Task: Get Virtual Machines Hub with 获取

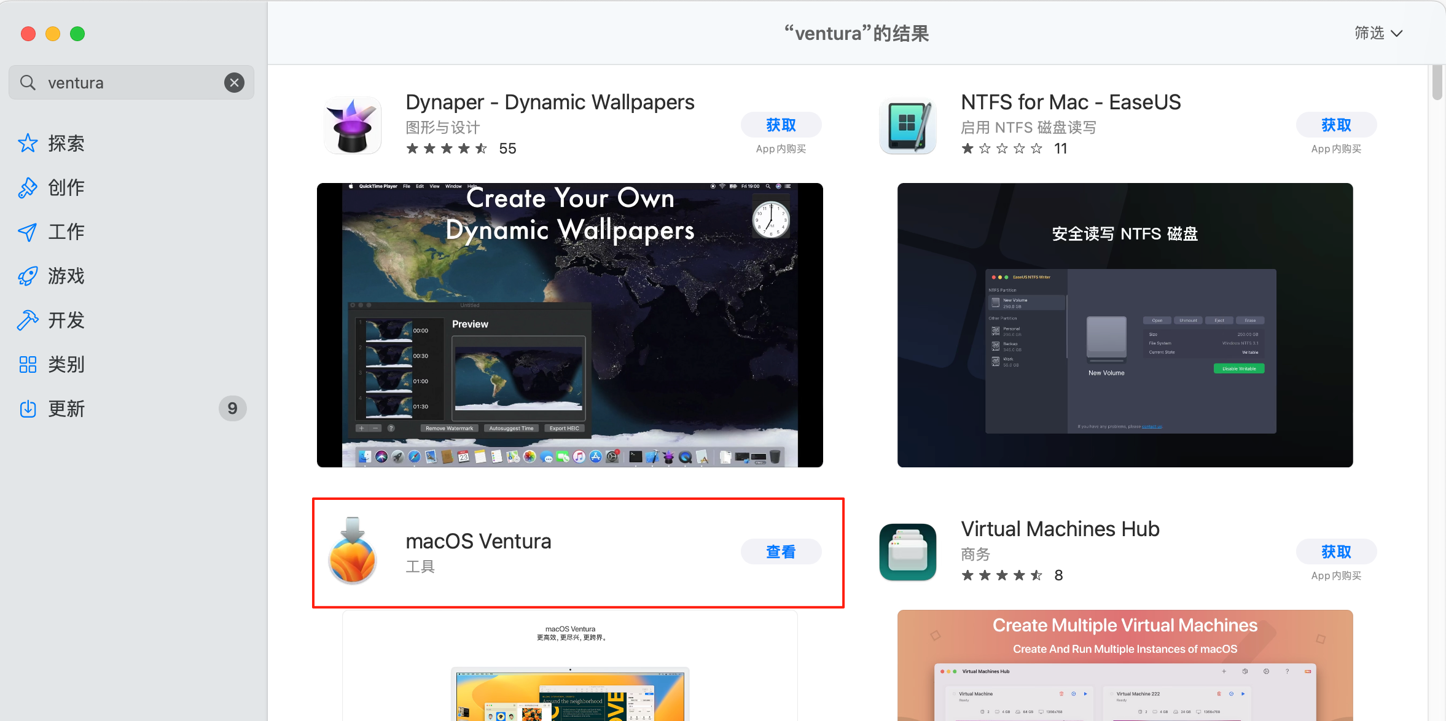Action: coord(1336,551)
